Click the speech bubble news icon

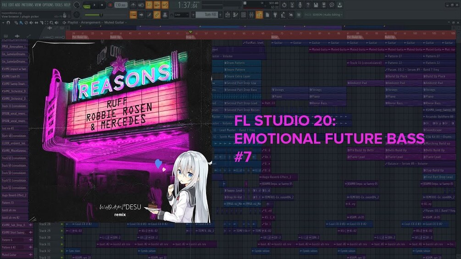pyautogui.click(x=332, y=5)
